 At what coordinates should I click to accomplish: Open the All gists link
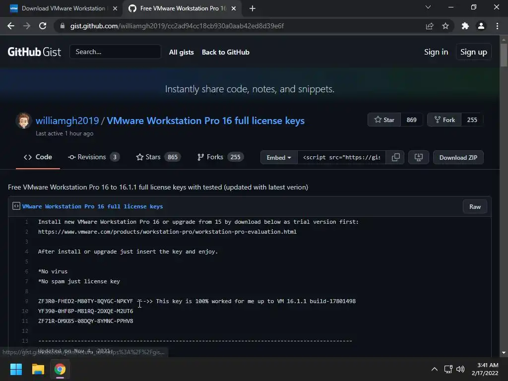pos(182,52)
